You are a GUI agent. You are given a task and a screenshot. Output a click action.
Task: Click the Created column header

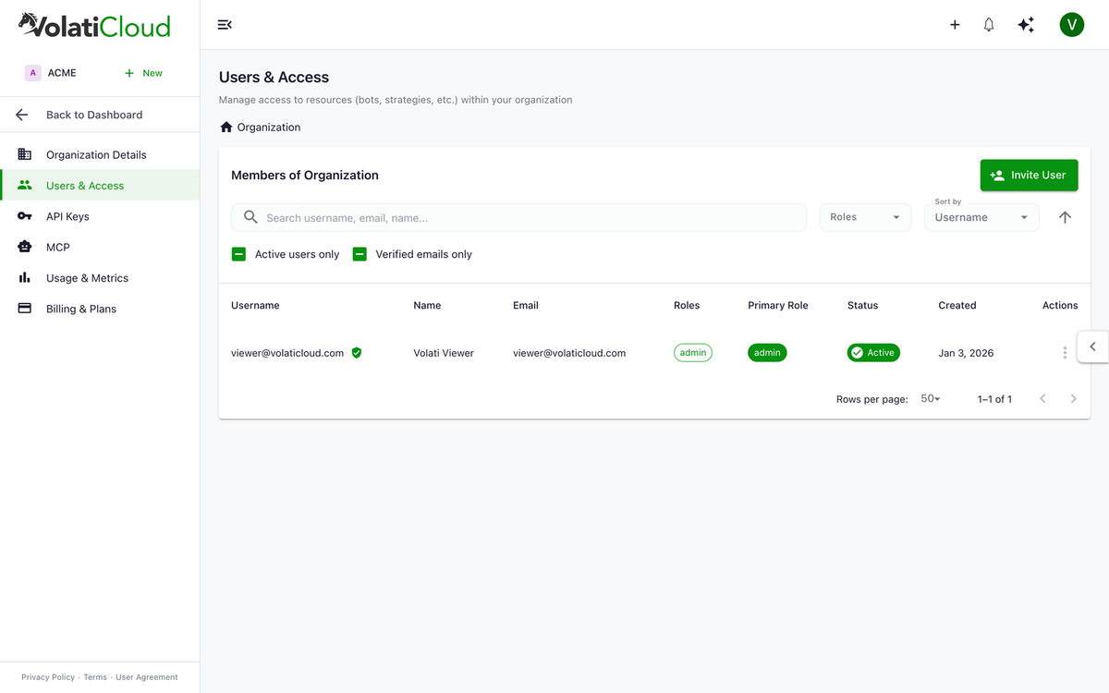[x=957, y=305]
